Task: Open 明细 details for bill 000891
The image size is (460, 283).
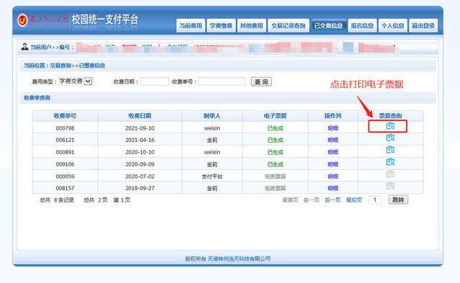Action: 333,152
